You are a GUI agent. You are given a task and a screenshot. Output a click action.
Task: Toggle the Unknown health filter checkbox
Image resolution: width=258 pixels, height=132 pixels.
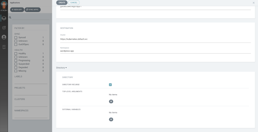[x=16, y=57]
